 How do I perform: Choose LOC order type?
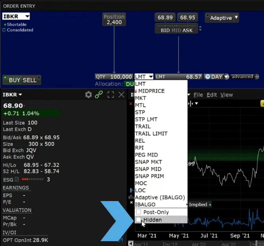[x=161, y=190]
